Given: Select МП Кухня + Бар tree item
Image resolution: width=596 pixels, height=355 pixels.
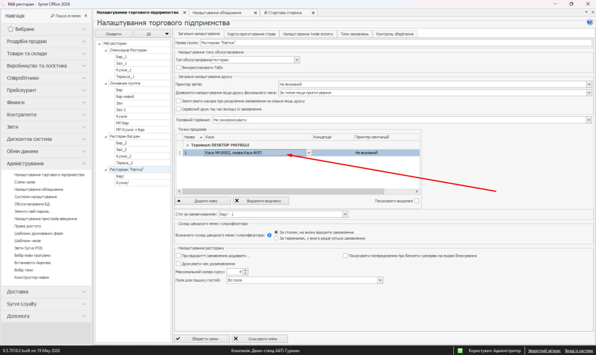Looking at the screenshot, I should pyautogui.click(x=130, y=130).
